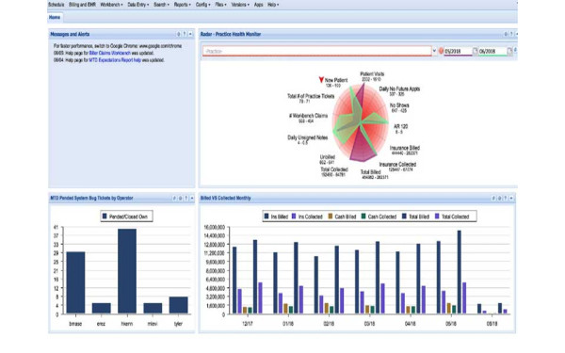
Task: Toggle Pended/Closed Own legend entry
Action: pos(125,217)
